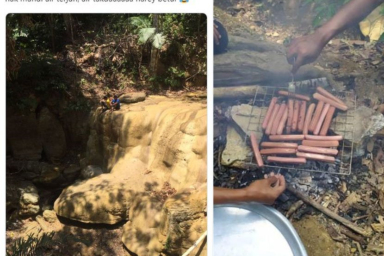Click the laughing emoji in tweet text
The width and height of the screenshot is (384, 256).
coord(184,1)
